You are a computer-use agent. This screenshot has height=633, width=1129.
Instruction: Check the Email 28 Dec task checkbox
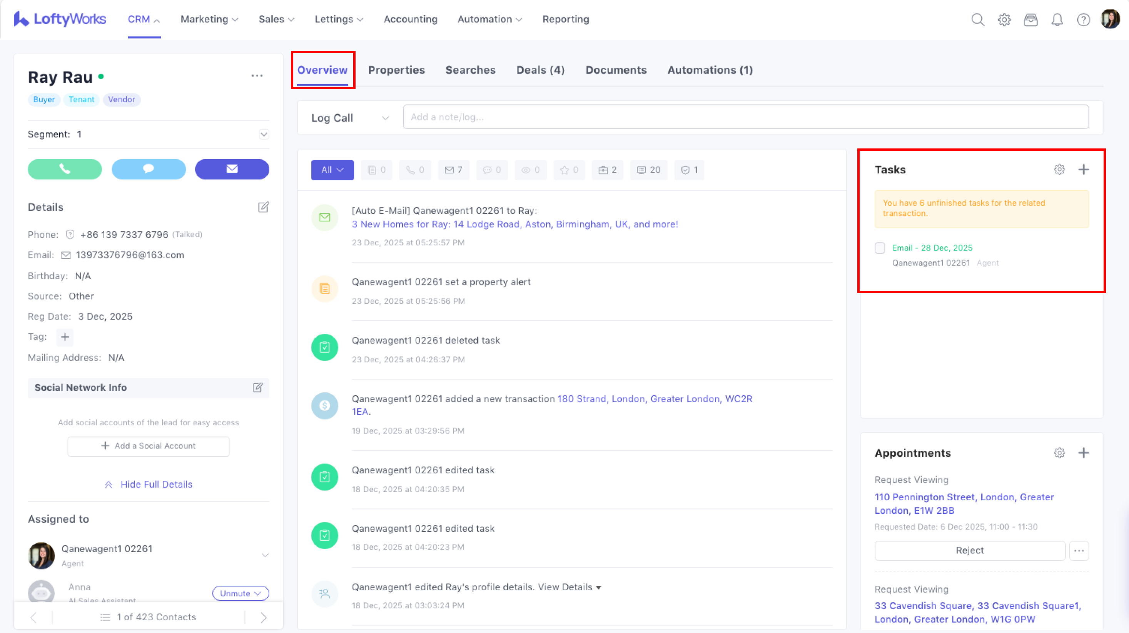tap(880, 248)
